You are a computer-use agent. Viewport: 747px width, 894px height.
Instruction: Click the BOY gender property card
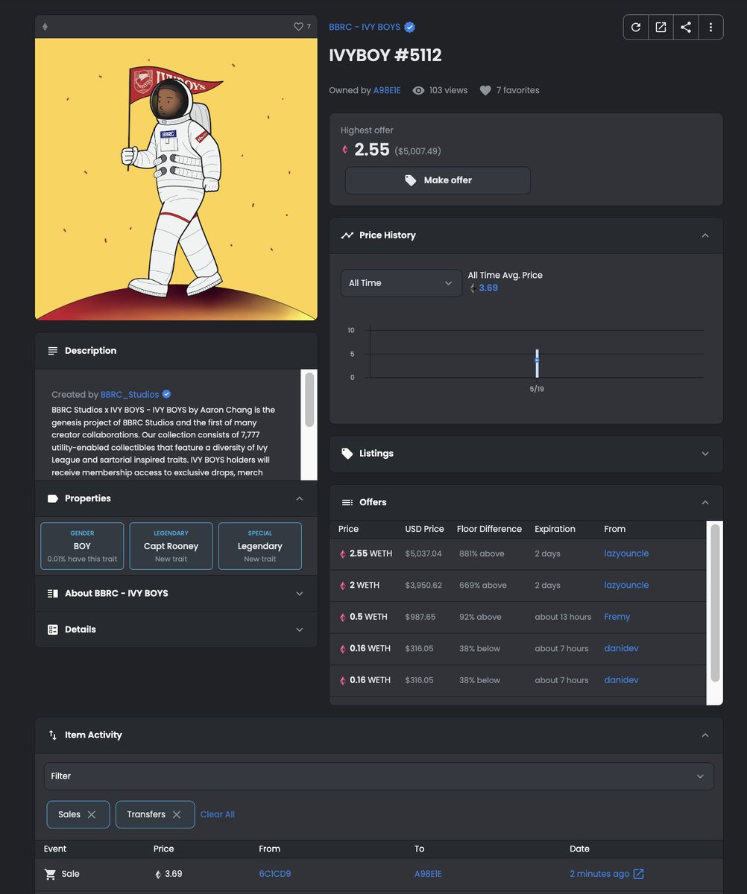coord(82,546)
